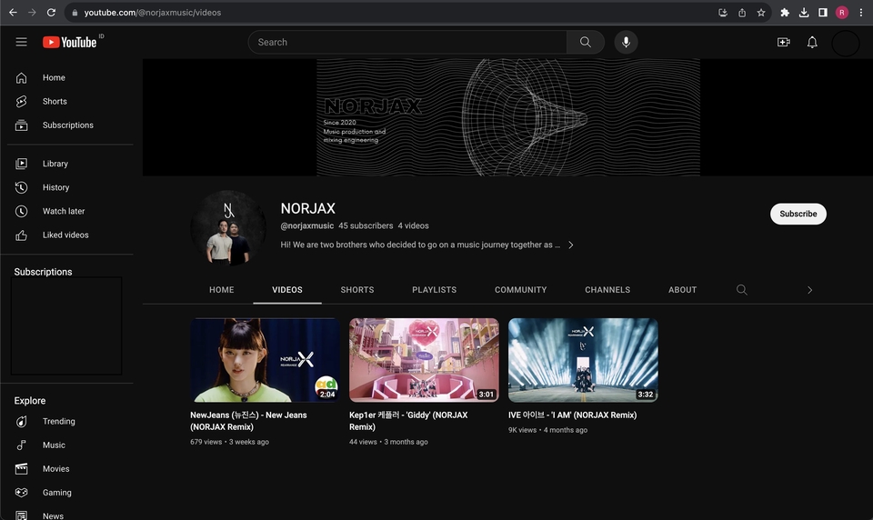Open the hamburger guide menu
This screenshot has height=520, width=873.
click(x=21, y=43)
